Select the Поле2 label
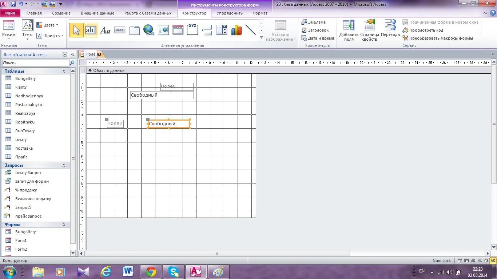The image size is (497, 279). 115,124
